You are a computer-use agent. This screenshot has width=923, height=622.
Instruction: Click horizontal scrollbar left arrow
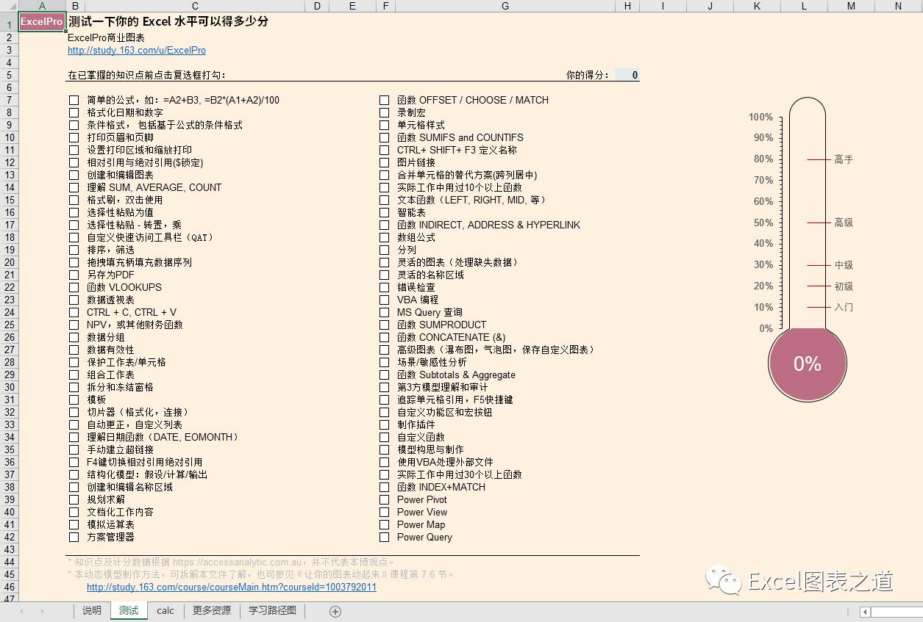866,611
